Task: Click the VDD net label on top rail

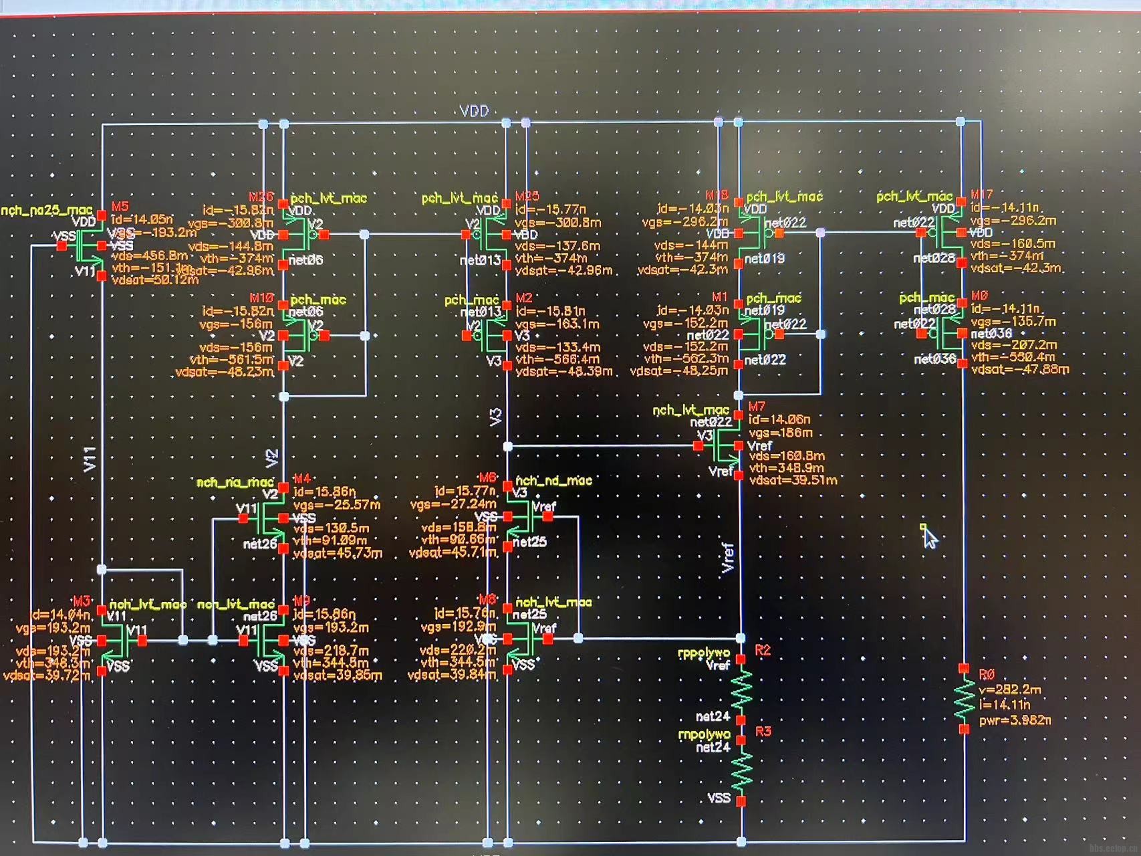Action: 474,111
